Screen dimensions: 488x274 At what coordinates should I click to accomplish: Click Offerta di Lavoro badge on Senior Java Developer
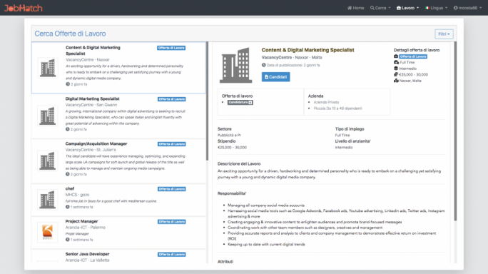[171, 255]
